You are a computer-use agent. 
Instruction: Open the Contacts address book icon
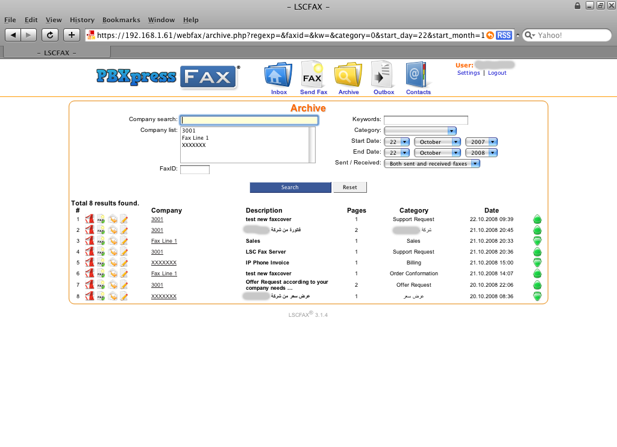418,76
